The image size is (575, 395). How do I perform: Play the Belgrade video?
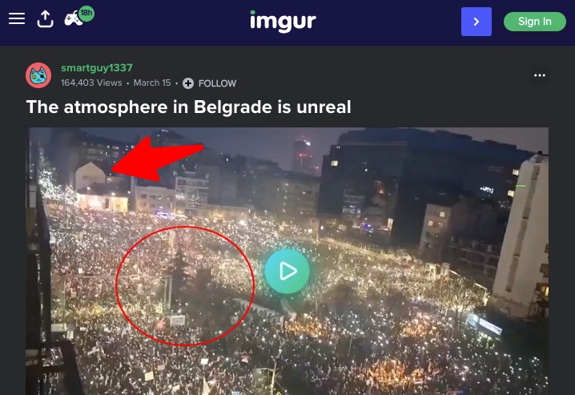coord(287,272)
